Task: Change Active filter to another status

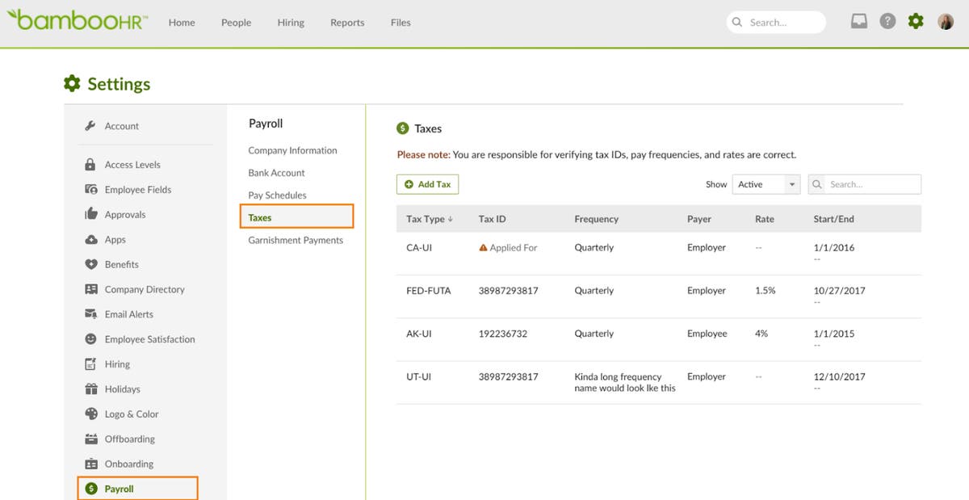Action: pos(766,184)
